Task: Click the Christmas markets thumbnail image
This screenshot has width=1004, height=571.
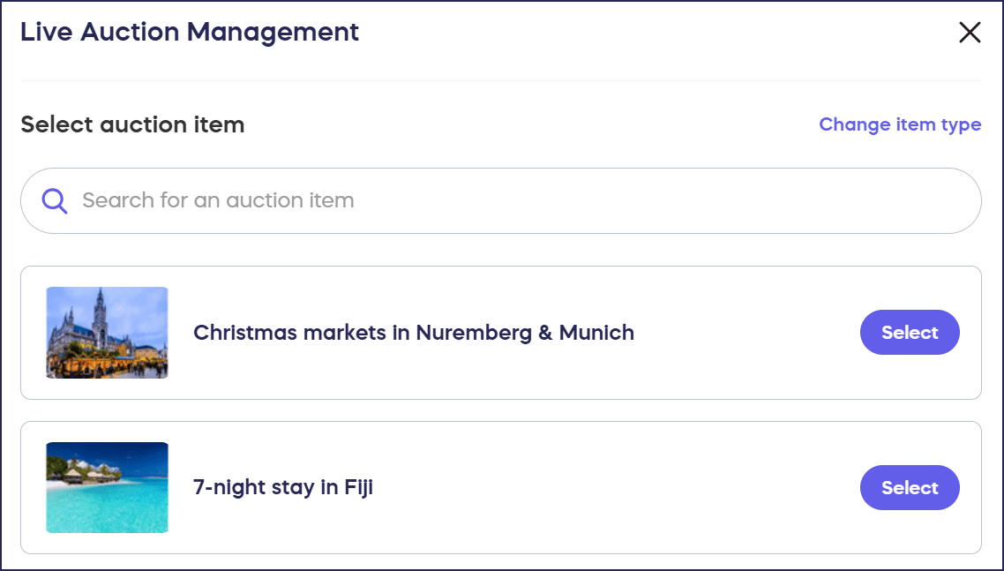Action: pos(107,333)
